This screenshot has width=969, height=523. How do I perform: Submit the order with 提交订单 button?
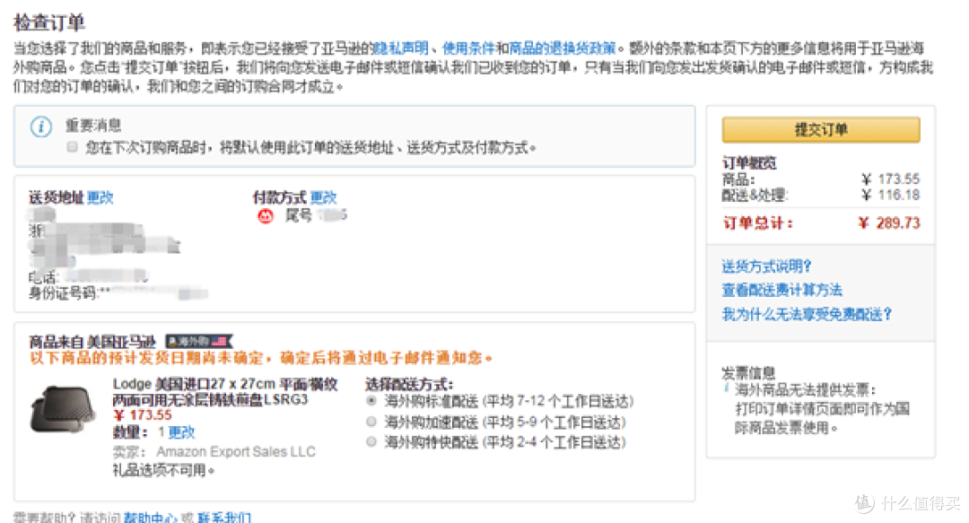pos(821,130)
